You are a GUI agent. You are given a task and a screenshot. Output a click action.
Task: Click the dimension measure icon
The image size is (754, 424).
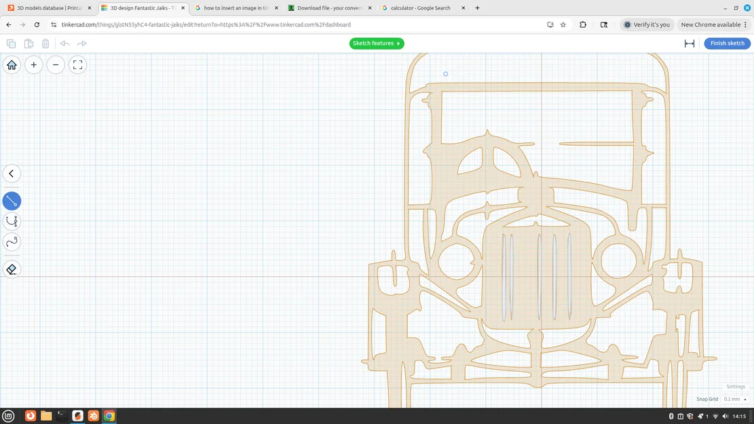(x=690, y=43)
